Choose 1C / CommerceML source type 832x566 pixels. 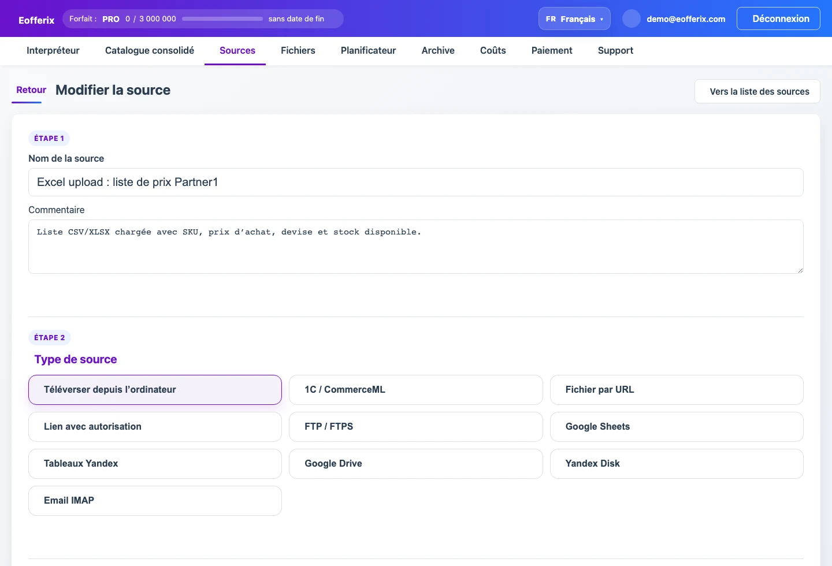(x=416, y=390)
